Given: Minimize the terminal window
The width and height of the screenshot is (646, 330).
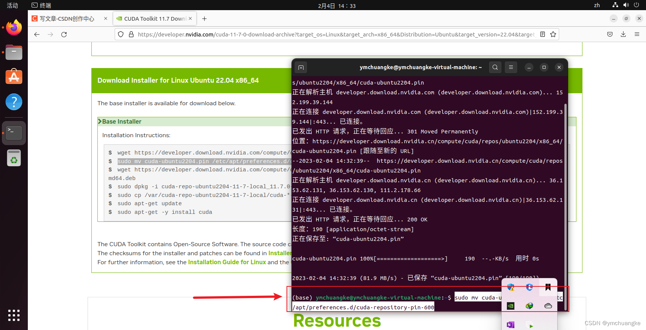Looking at the screenshot, I should [x=529, y=67].
